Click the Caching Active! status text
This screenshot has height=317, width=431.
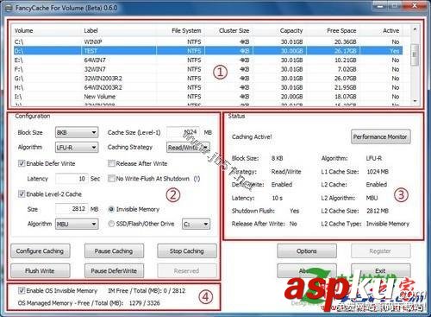pos(252,136)
